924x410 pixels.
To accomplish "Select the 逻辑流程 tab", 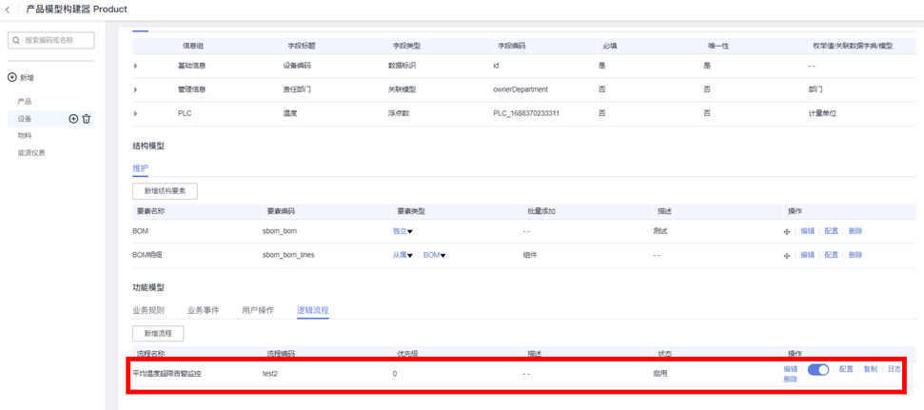I will [313, 310].
